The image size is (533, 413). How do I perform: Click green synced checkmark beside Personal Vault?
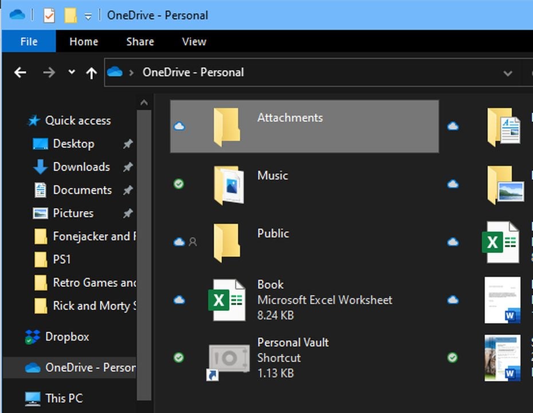click(179, 357)
